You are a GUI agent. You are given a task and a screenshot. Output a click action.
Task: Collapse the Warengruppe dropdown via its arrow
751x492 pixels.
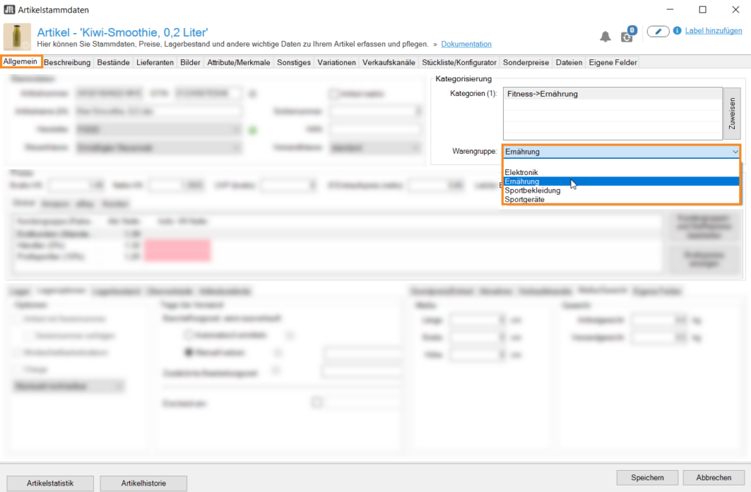point(734,152)
